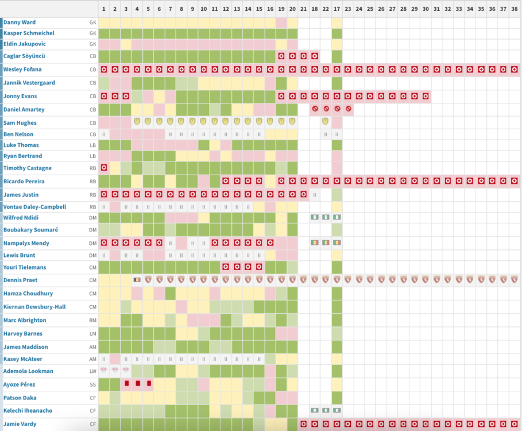Click Dennis Praet's Belgium flag under matchday 4
The width and height of the screenshot is (522, 431).
(137, 280)
